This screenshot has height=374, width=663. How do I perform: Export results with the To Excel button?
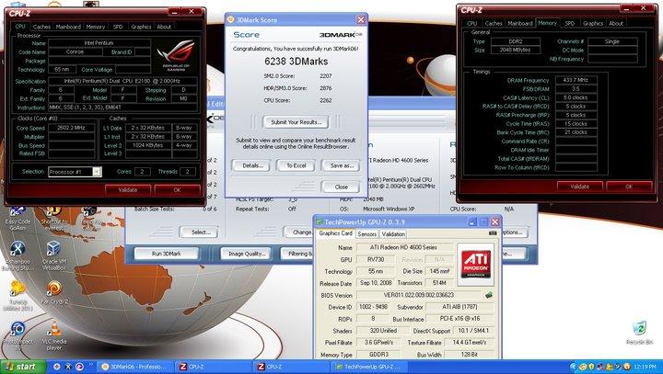pos(296,165)
